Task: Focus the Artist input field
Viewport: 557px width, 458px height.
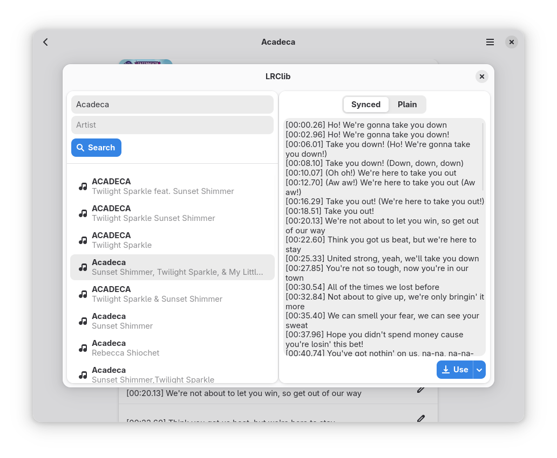Action: [x=172, y=125]
